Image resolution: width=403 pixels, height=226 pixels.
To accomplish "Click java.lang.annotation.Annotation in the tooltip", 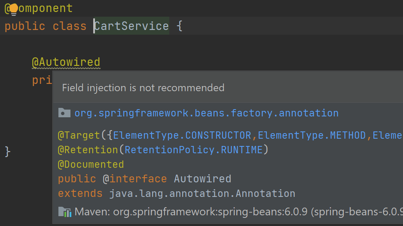I will (x=202, y=193).
